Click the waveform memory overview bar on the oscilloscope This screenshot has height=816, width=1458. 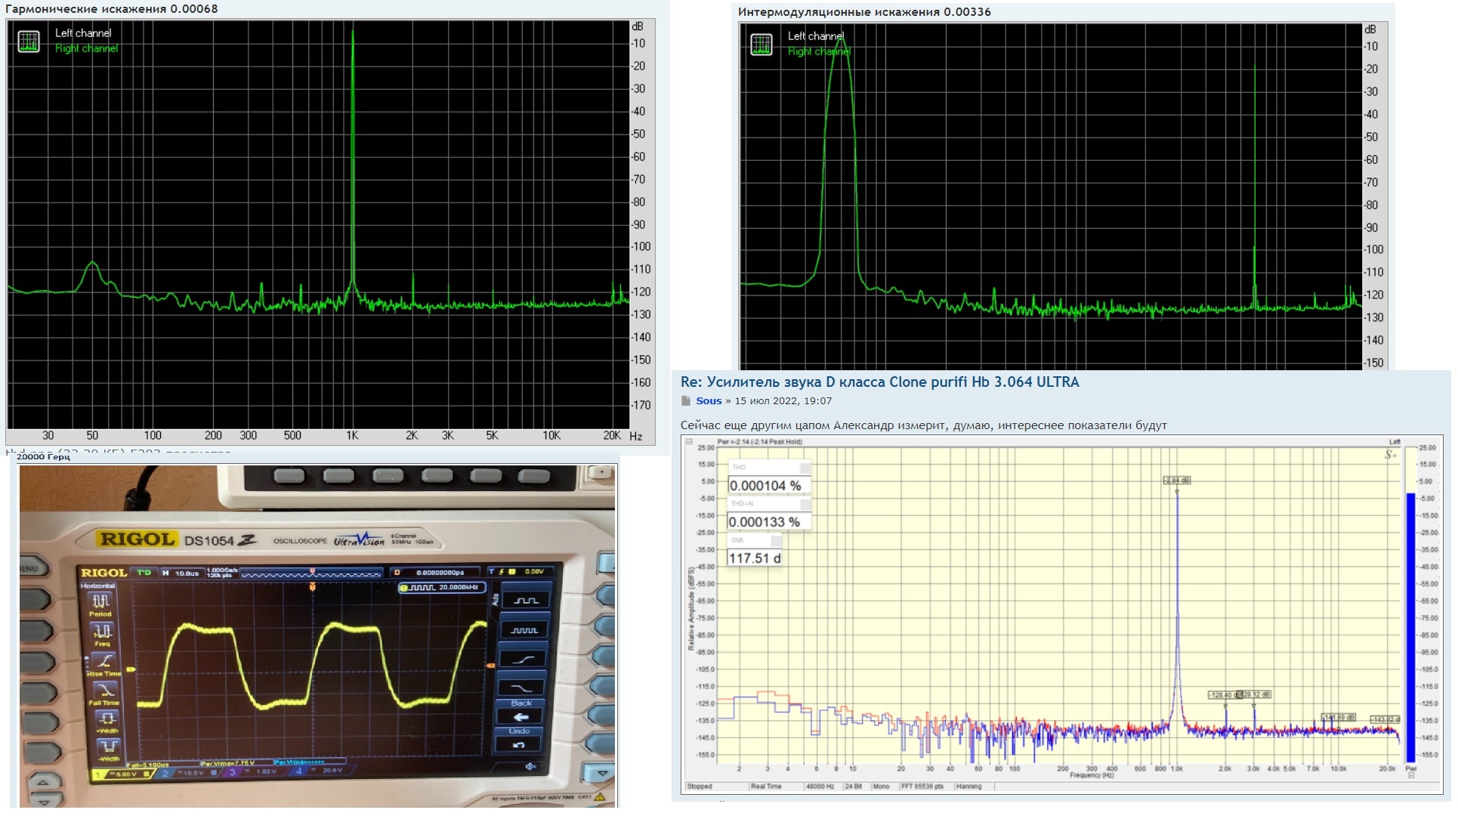[x=311, y=573]
